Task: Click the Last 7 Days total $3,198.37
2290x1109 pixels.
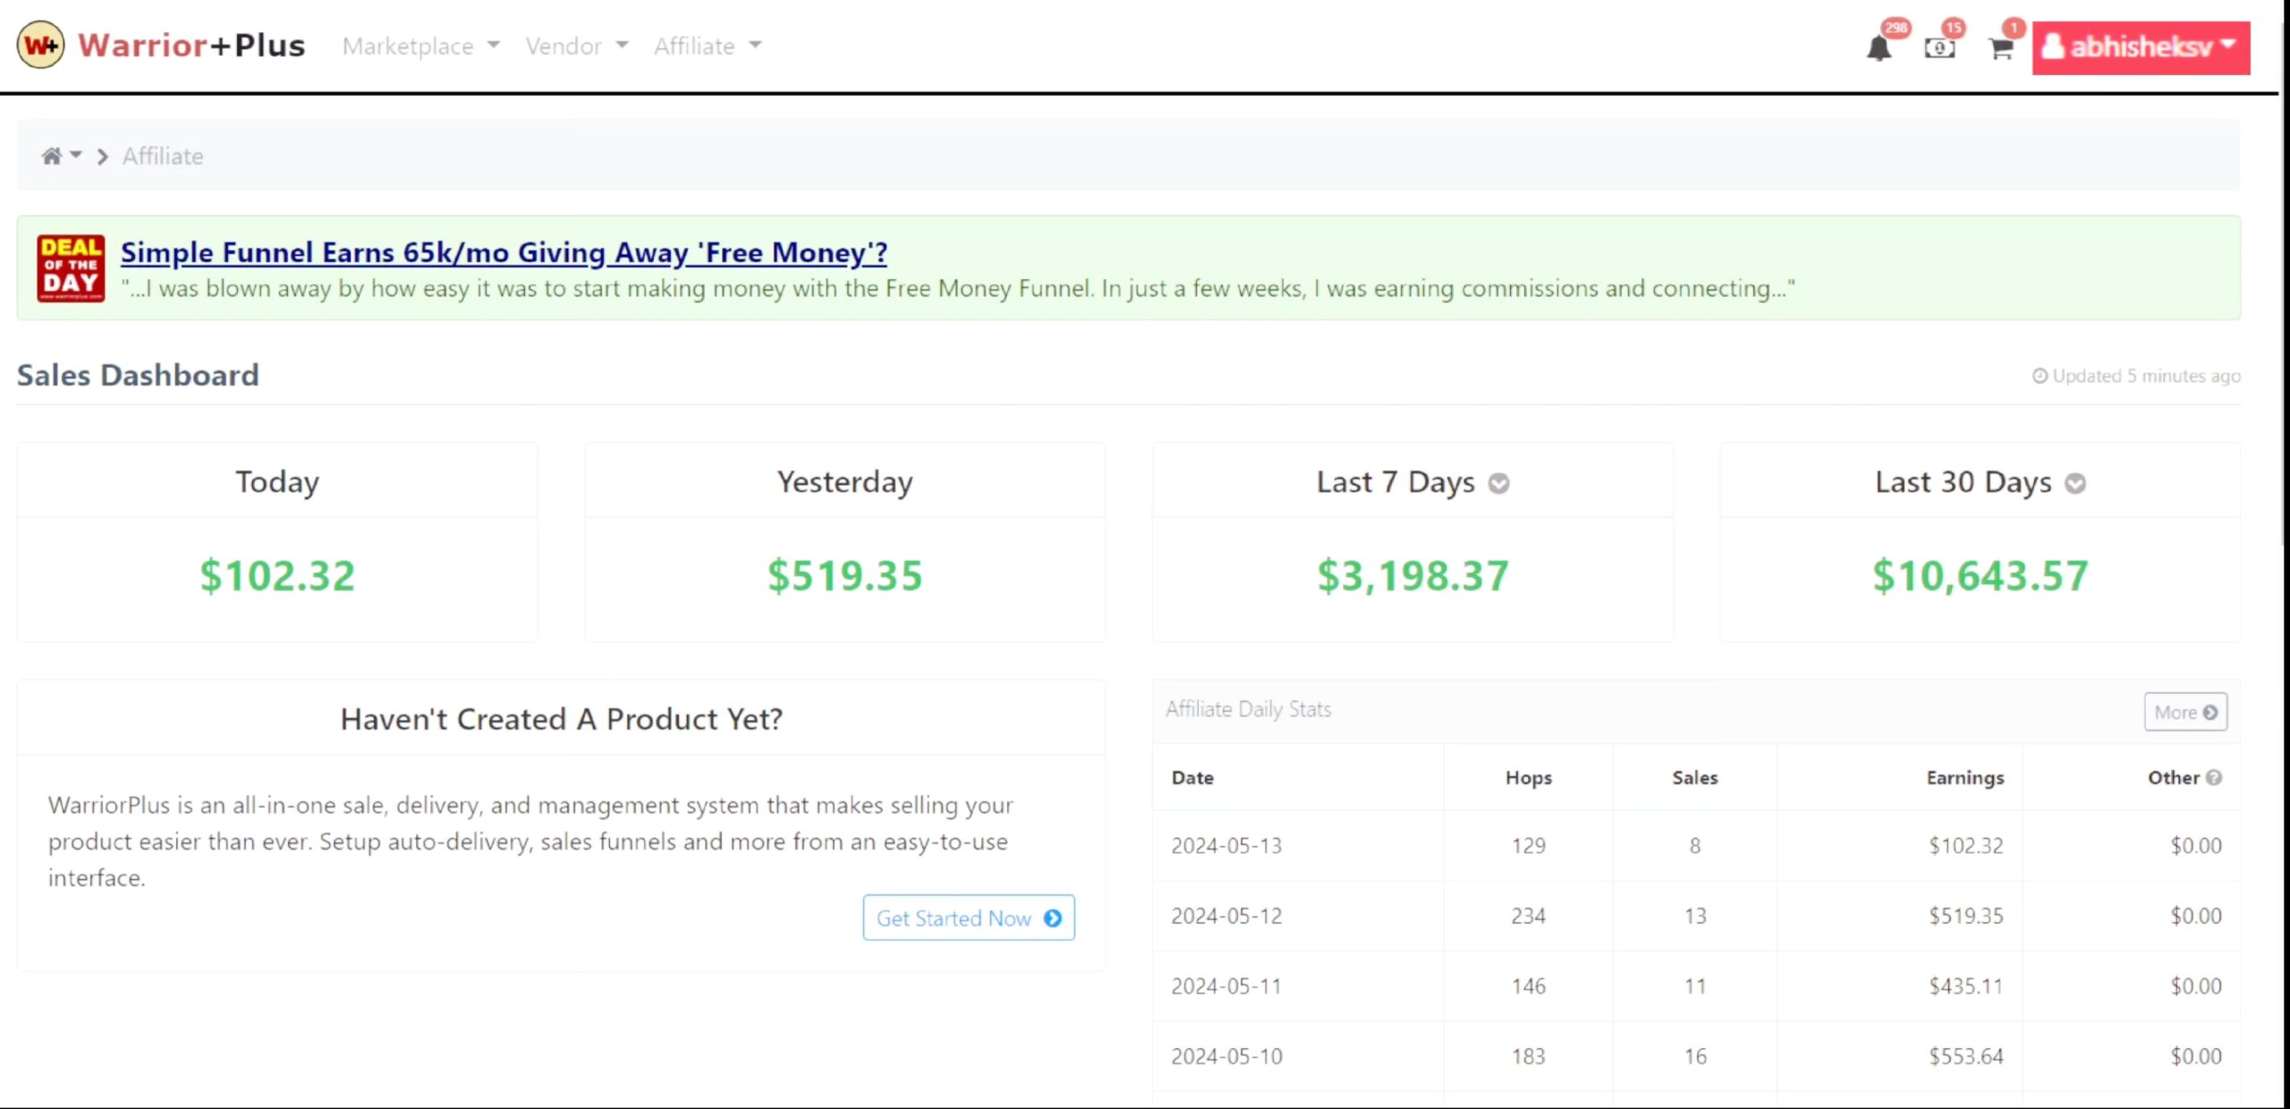Action: click(x=1412, y=575)
